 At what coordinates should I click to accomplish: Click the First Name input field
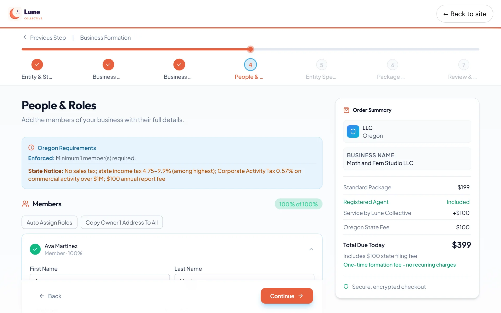coord(100,277)
